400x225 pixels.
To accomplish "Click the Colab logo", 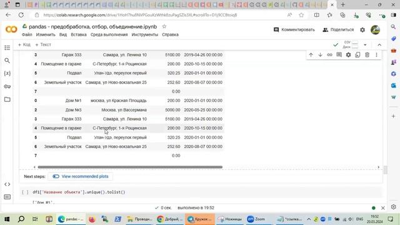I will coord(11,29).
